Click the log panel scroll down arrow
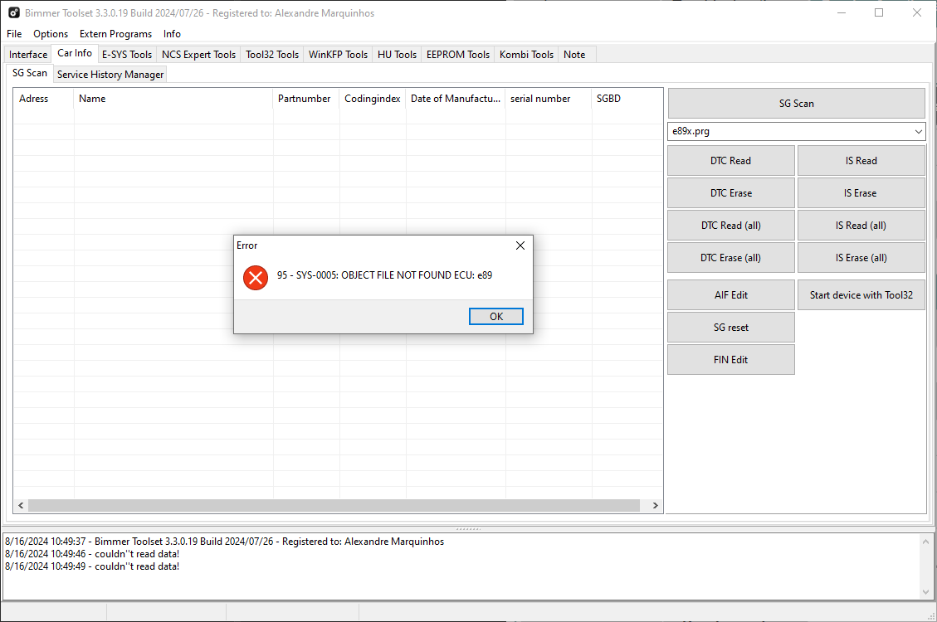Screen dimensions: 937x622 click(925, 592)
